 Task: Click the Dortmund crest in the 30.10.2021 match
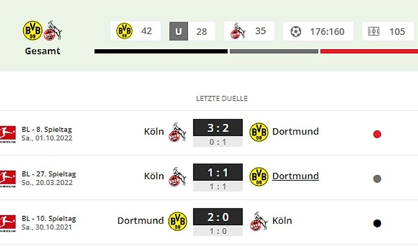[x=178, y=221]
